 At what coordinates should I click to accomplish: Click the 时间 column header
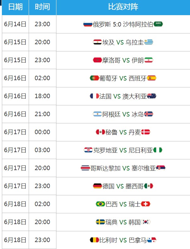pos(42,7)
